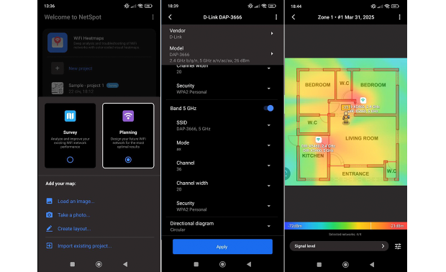Tap the plus icon next to New project
The width and height of the screenshot is (446, 272).
click(x=57, y=68)
